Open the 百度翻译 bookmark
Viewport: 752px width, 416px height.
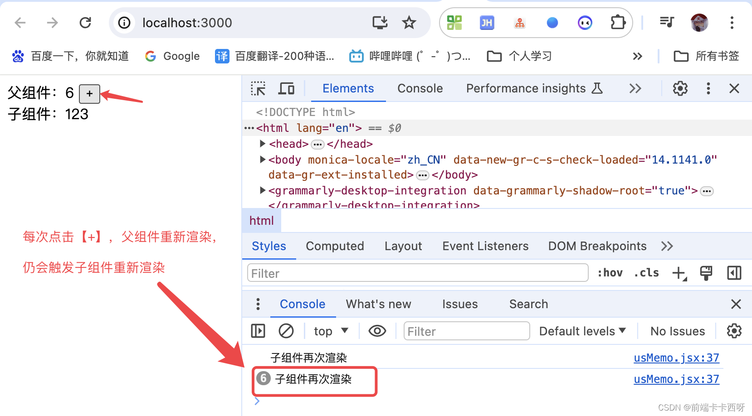coord(274,56)
